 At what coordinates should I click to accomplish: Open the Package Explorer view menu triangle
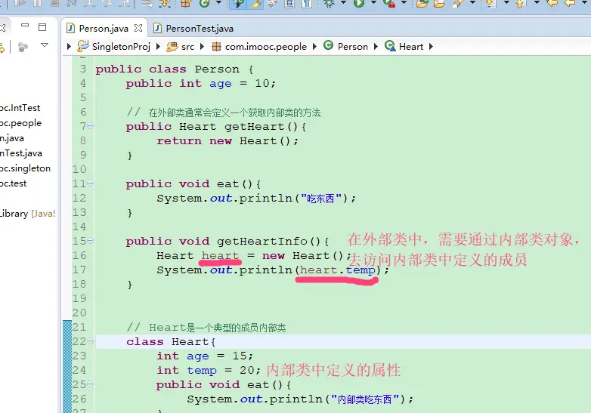tap(45, 46)
